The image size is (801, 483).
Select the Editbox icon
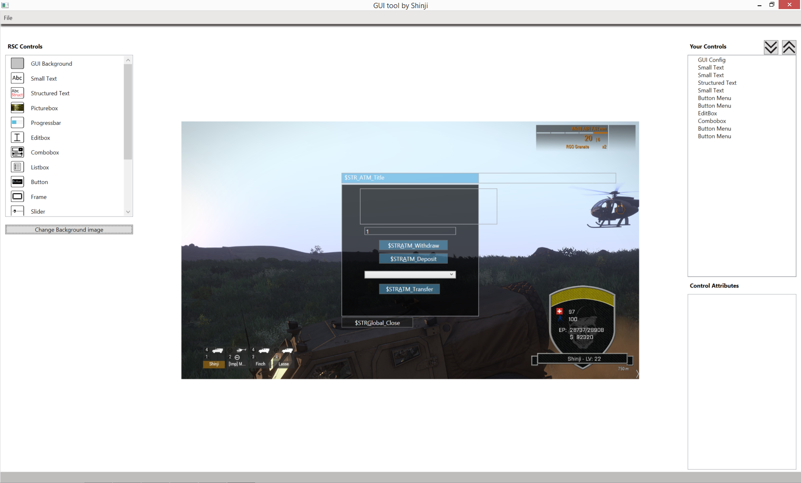tap(17, 137)
